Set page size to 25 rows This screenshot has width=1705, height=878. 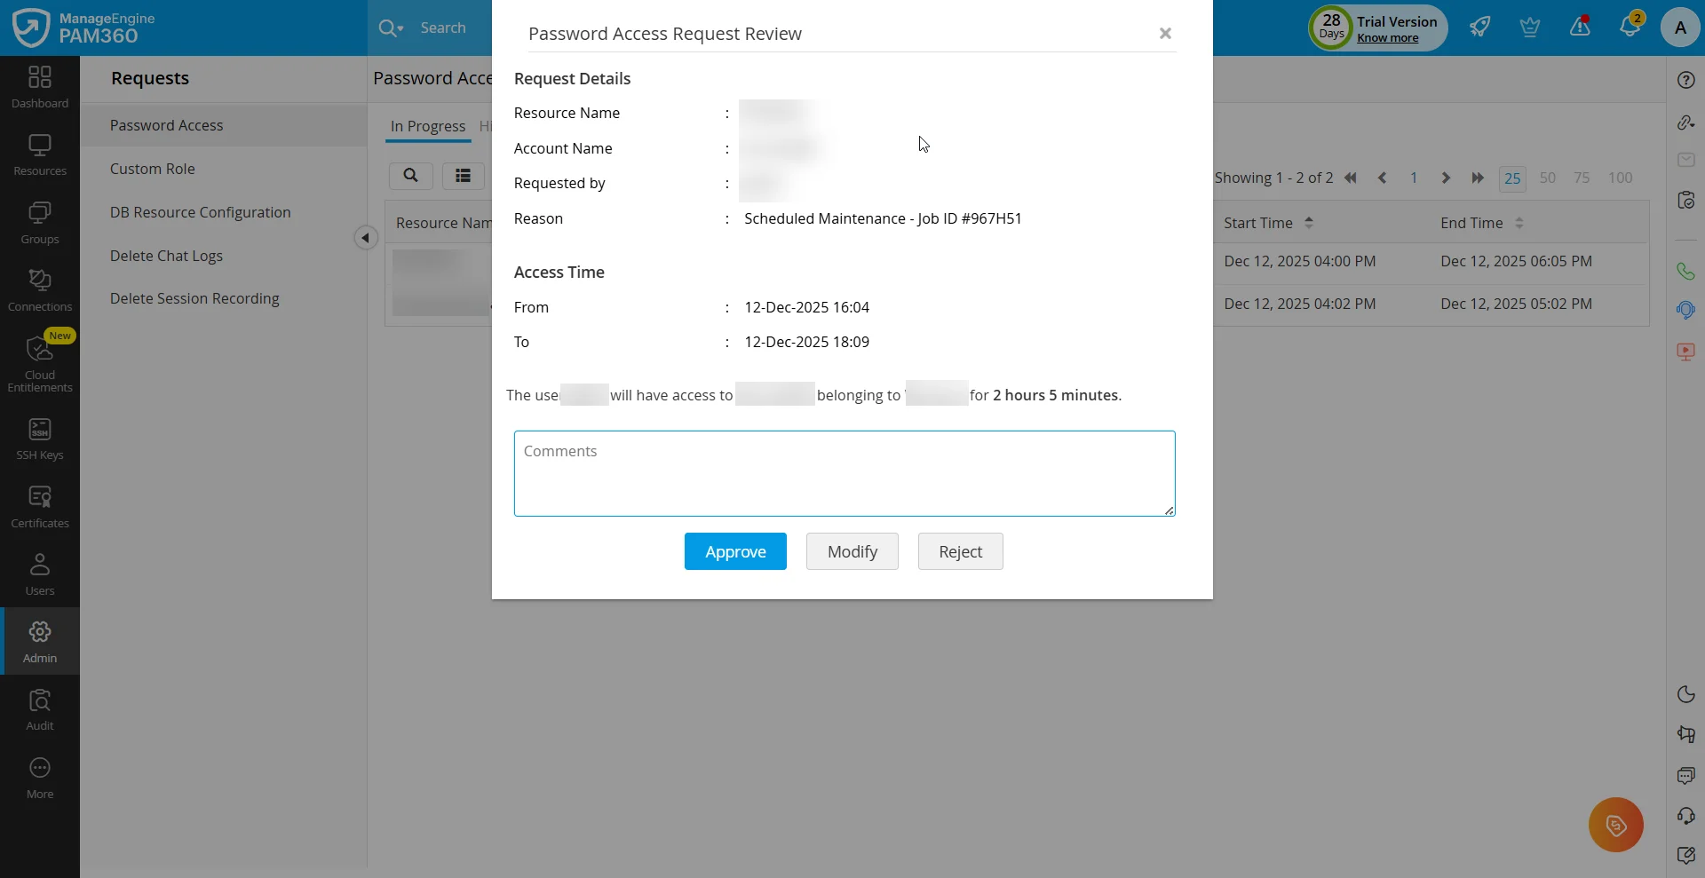1512,178
